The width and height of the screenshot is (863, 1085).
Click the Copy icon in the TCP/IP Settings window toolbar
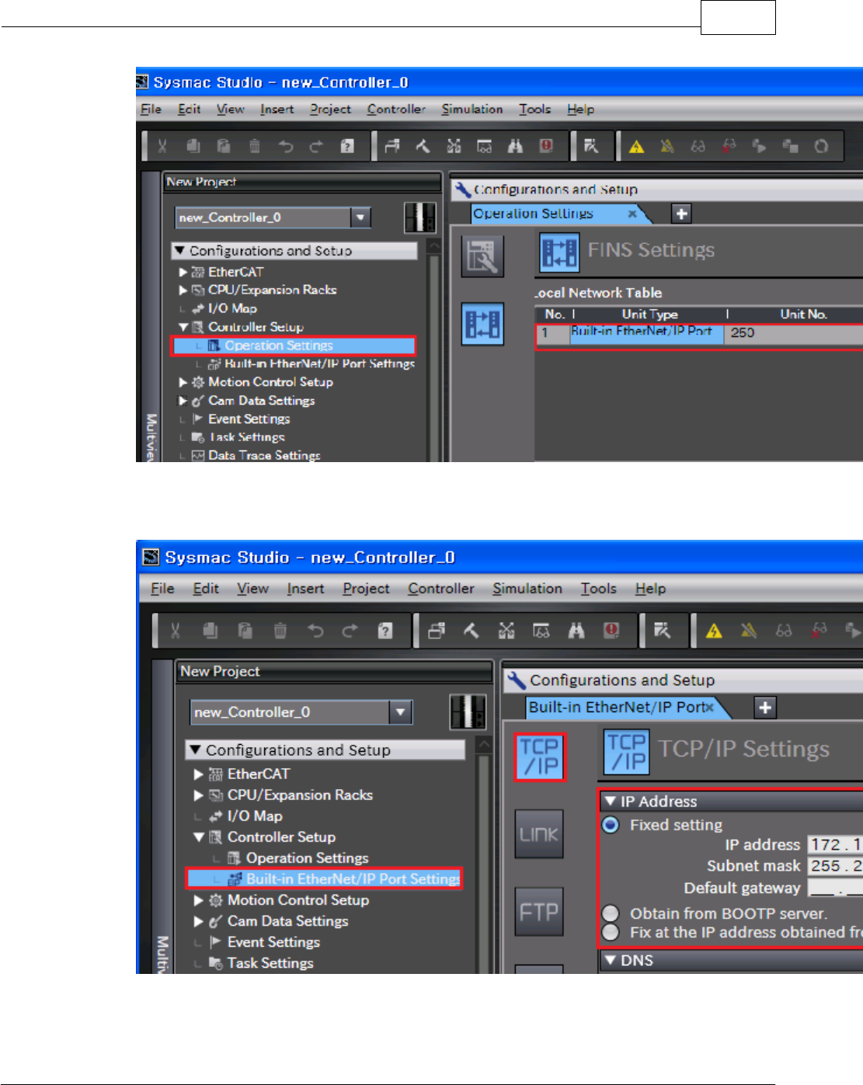210,631
